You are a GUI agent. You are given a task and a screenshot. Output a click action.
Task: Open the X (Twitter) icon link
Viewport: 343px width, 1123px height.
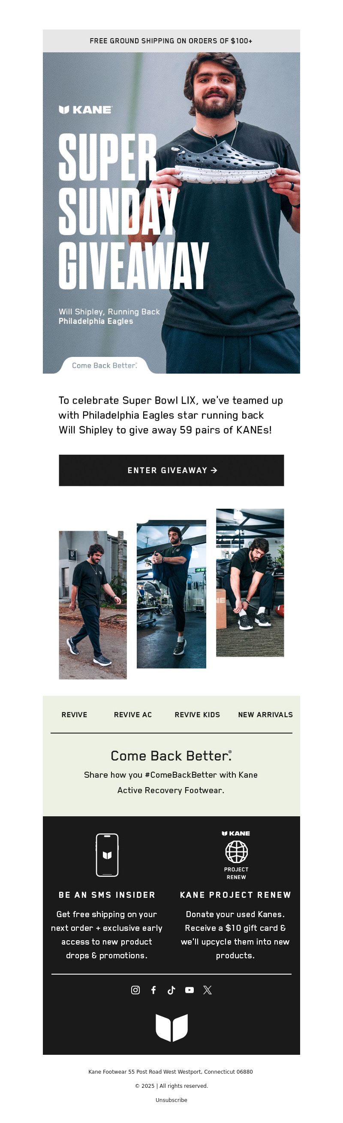click(x=208, y=990)
